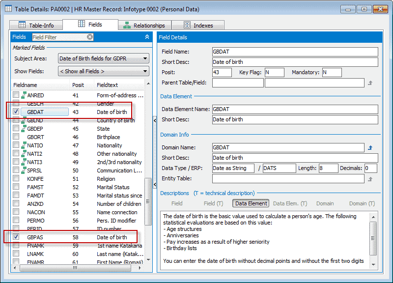Click the field list scroll-right arrow
Screen dimensions: 393x283
pyautogui.click(x=140, y=268)
